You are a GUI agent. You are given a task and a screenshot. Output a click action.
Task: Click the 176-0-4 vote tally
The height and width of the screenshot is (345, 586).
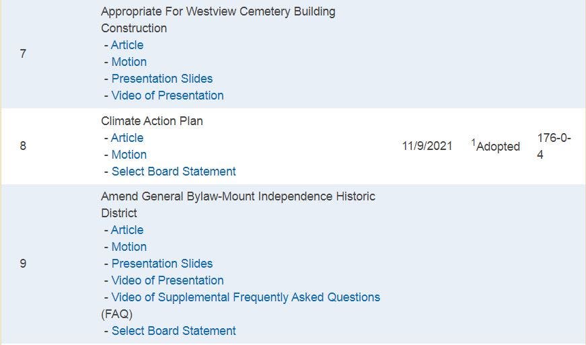click(x=553, y=146)
